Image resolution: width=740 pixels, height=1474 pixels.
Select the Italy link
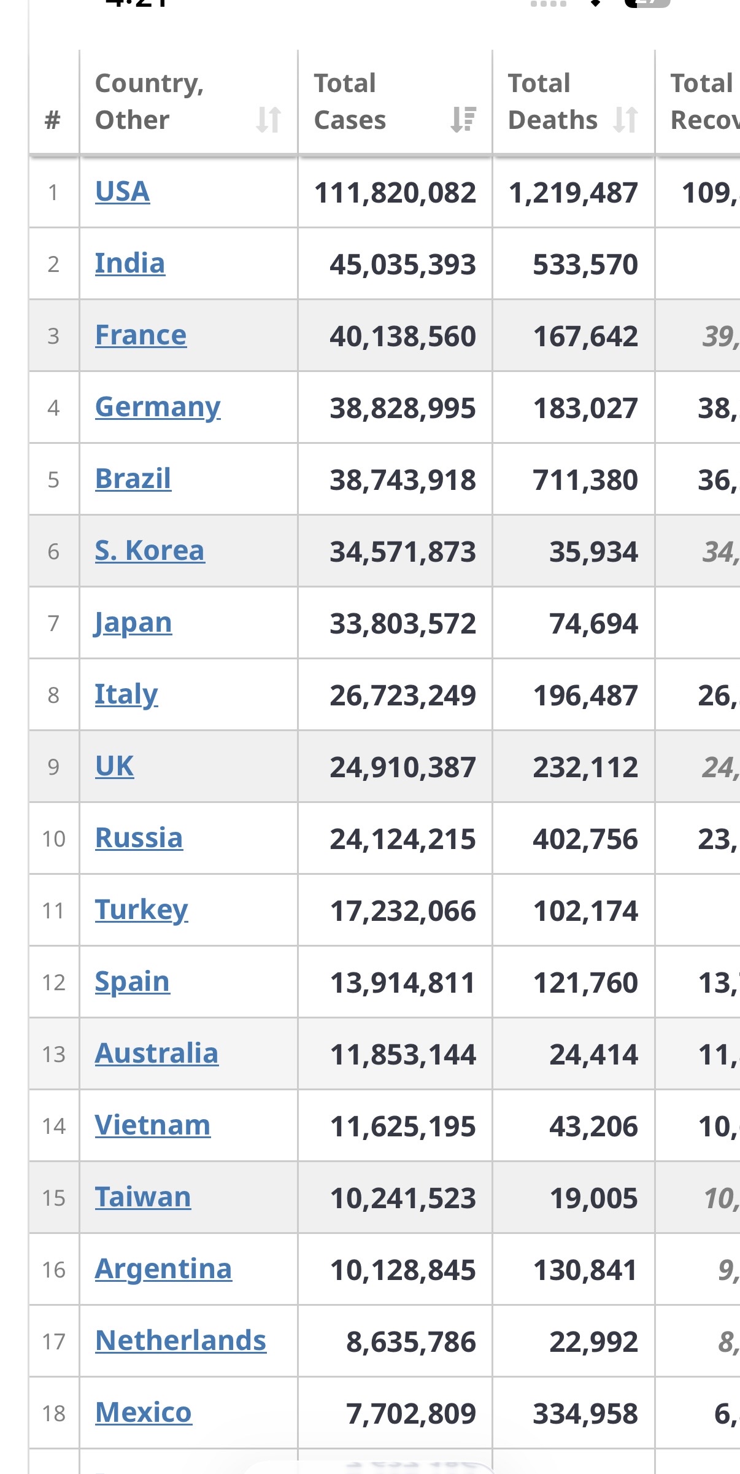(x=126, y=695)
